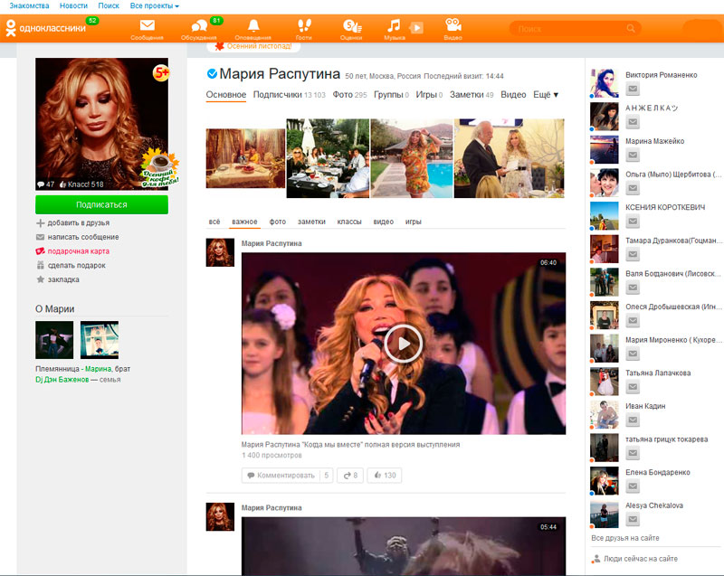724x576 pixels.
Task: Click Все друзья на сайте link
Action: [625, 538]
